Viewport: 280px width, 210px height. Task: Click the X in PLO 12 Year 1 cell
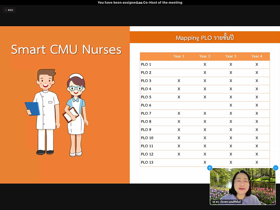coord(179,154)
